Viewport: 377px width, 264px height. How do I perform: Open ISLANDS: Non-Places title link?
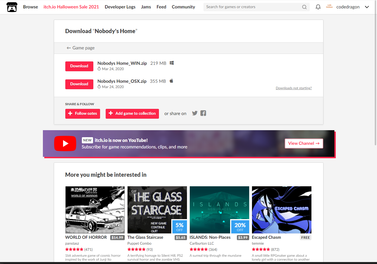[x=210, y=237]
